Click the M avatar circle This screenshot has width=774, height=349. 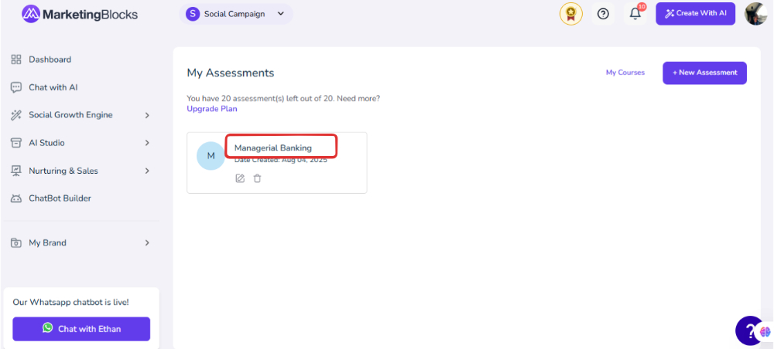[211, 156]
